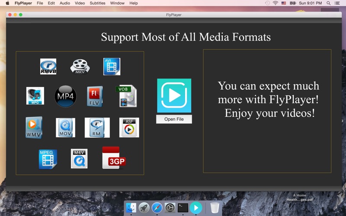This screenshot has height=216, width=346.
Task: Select the VOB disc file icon
Action: tap(126, 96)
